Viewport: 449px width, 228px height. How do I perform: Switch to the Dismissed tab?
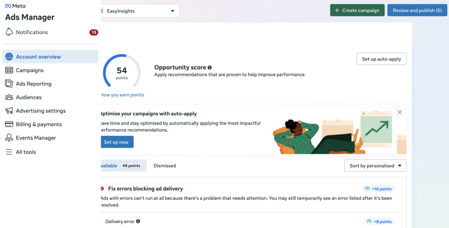(x=164, y=166)
